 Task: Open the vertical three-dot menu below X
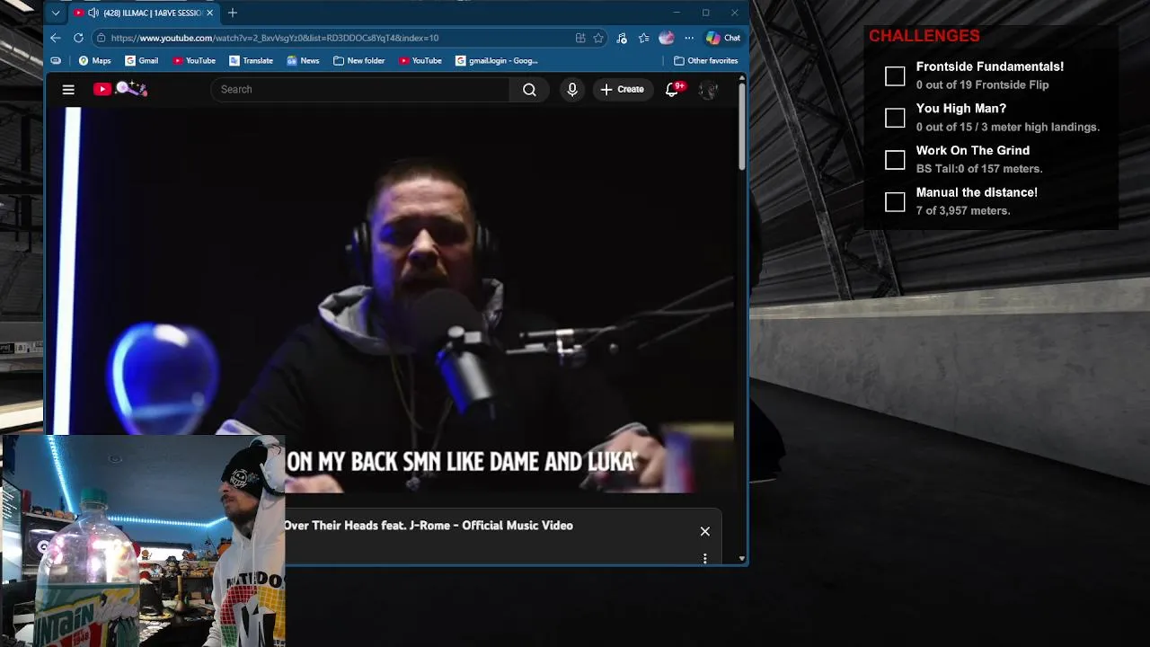click(x=705, y=558)
